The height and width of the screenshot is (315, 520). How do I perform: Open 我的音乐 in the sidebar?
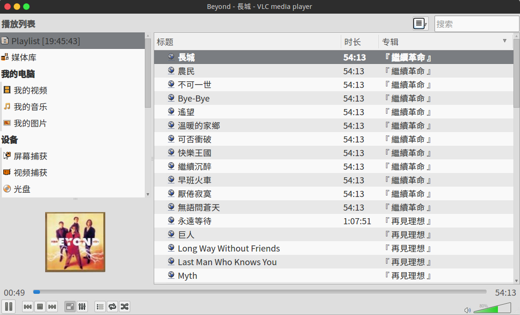[30, 107]
